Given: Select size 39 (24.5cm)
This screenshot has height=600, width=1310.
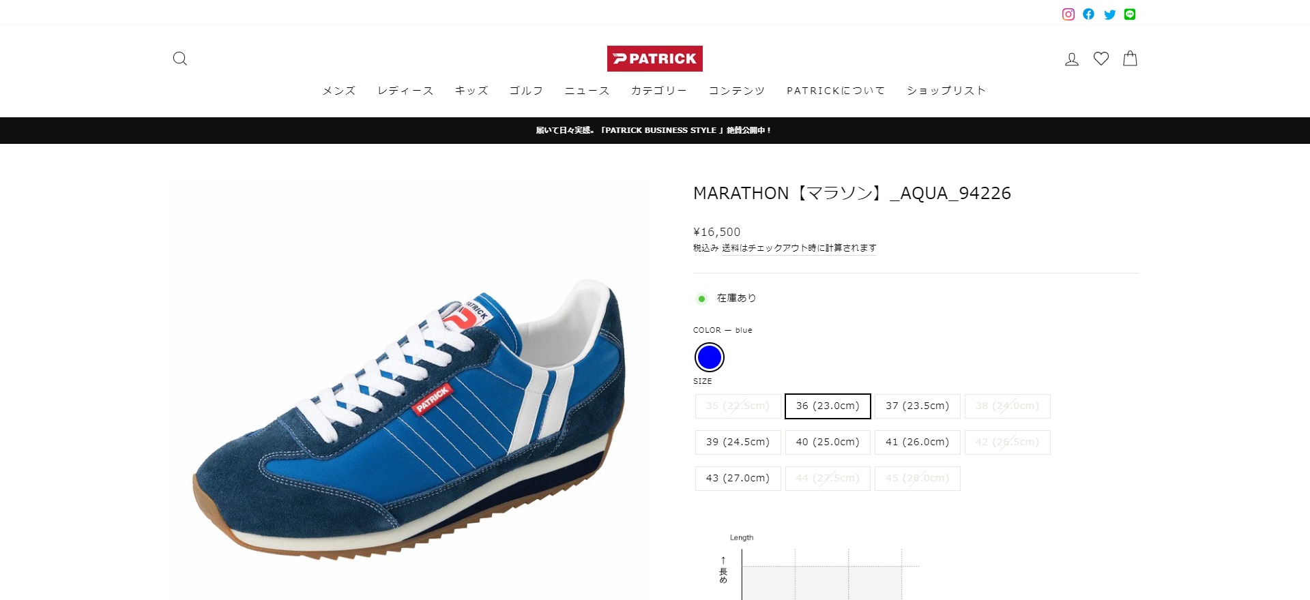Looking at the screenshot, I should point(738,442).
